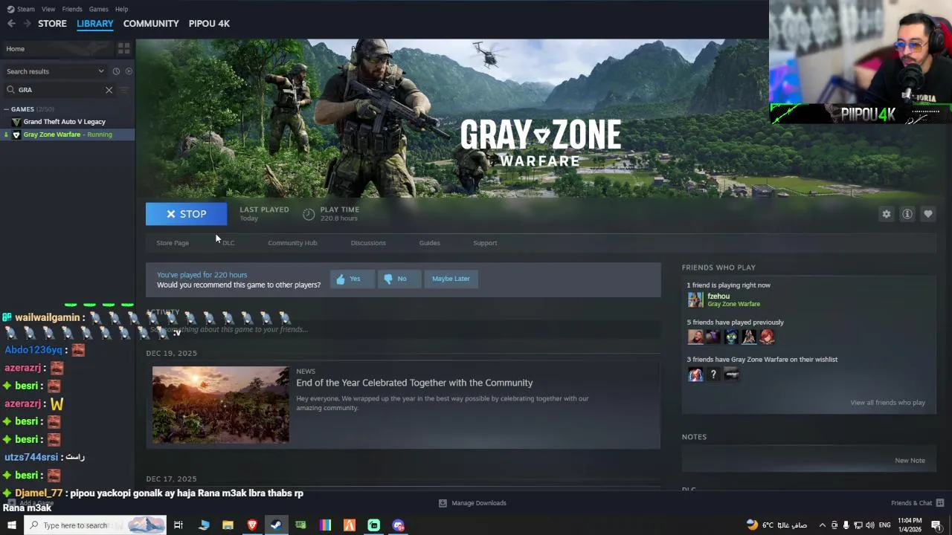The image size is (952, 535).
Task: Dismiss the recommendation with Maybe Later
Action: [451, 279]
